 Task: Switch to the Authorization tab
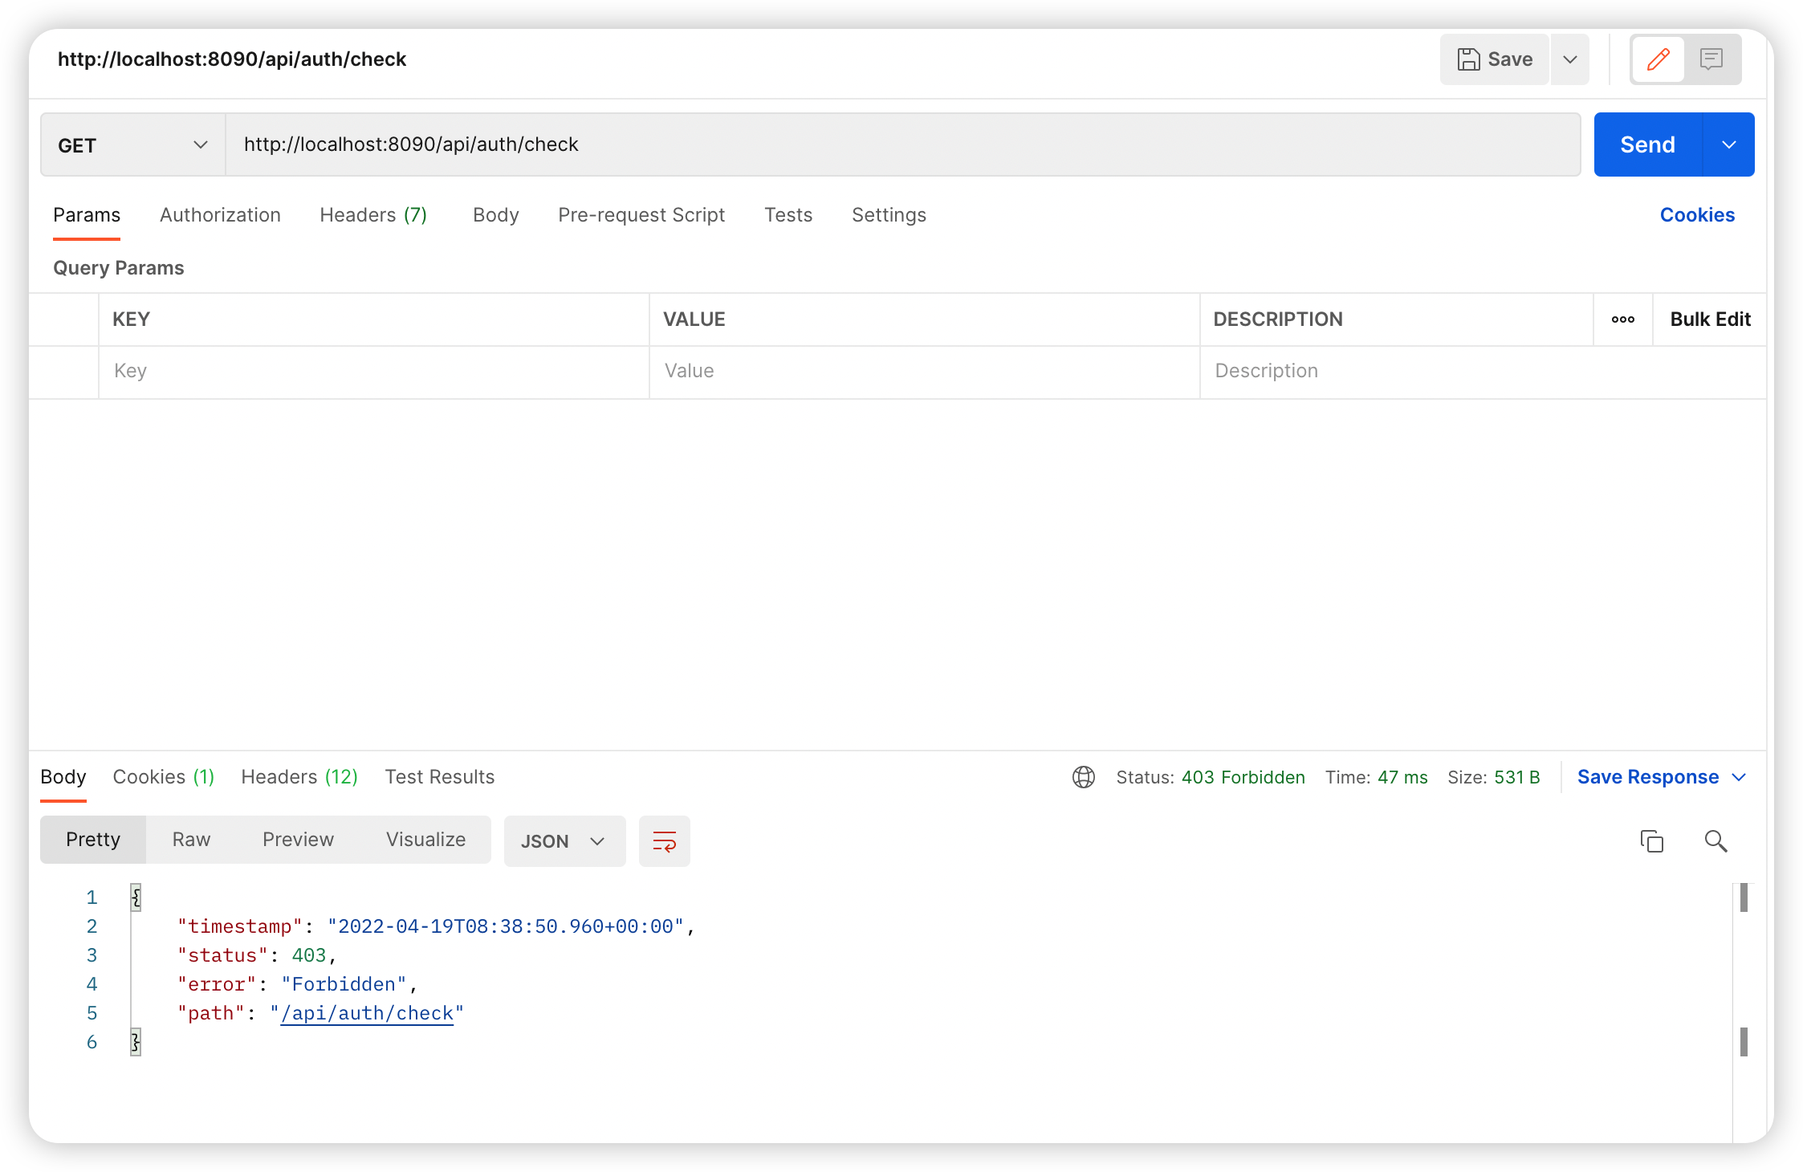coord(220,215)
